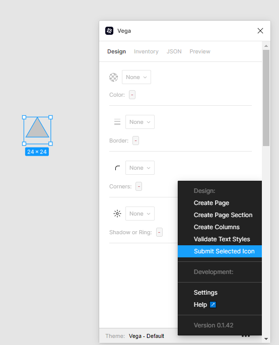The width and height of the screenshot is (279, 345).
Task: Open the Shadow or Ring None dropdown
Action: [140, 214]
